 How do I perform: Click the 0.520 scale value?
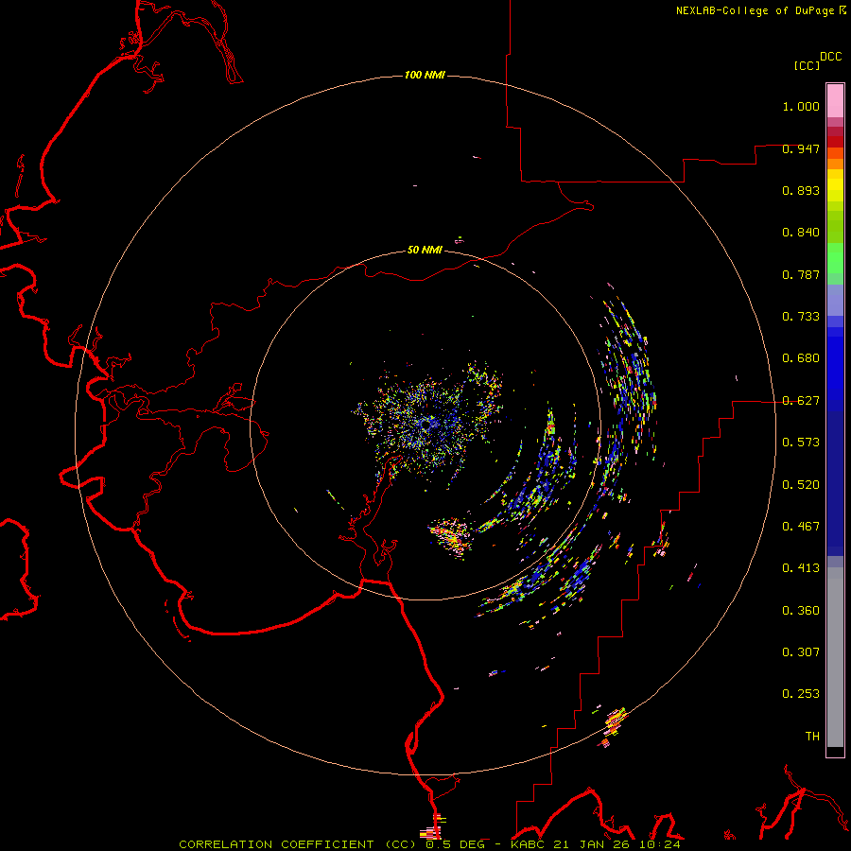tap(801, 485)
